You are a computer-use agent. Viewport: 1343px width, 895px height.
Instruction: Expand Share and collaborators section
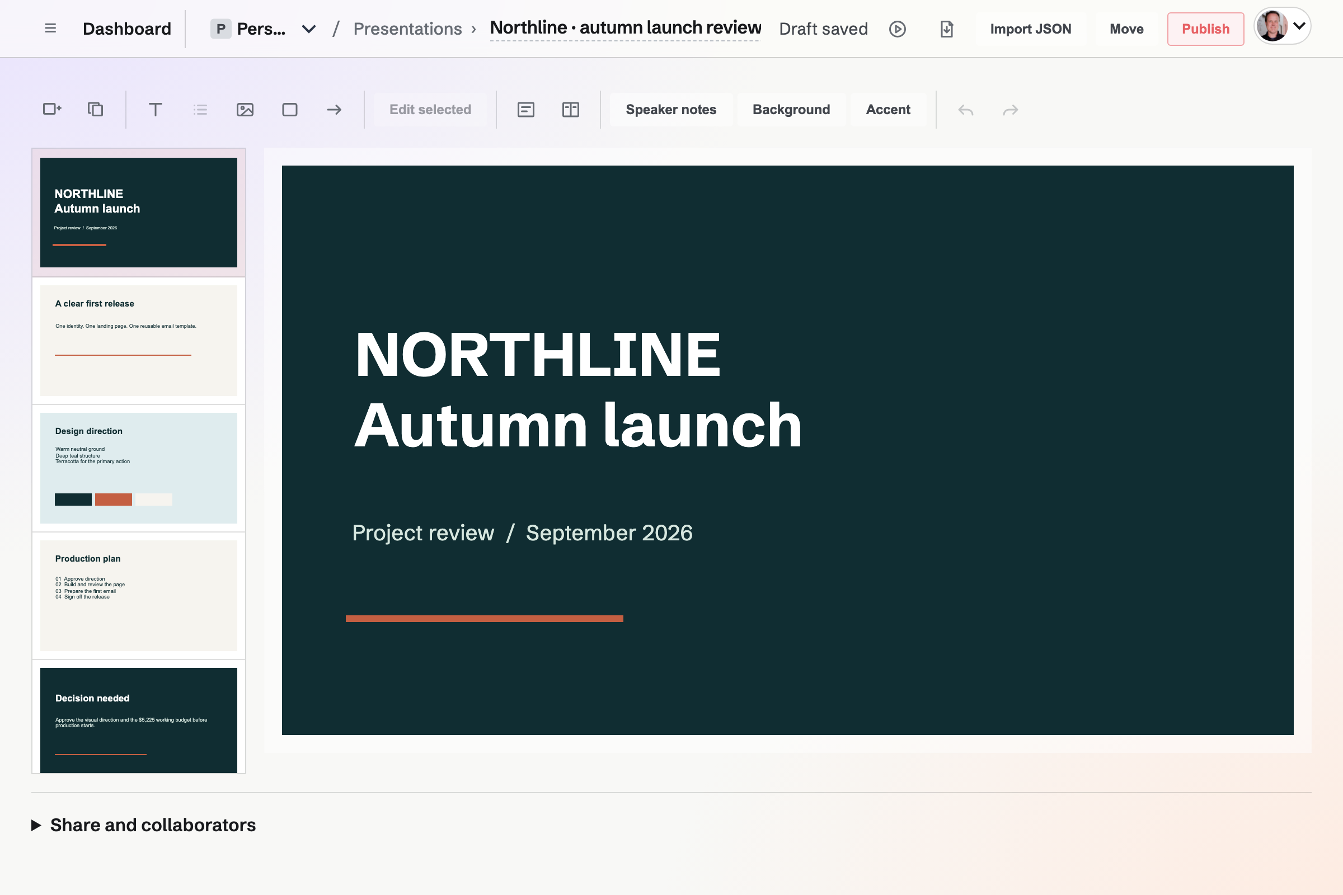[143, 825]
